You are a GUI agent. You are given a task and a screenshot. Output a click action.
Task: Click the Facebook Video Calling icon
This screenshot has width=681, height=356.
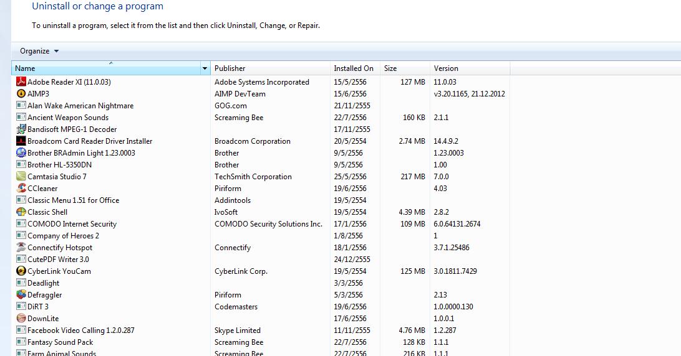pyautogui.click(x=21, y=330)
